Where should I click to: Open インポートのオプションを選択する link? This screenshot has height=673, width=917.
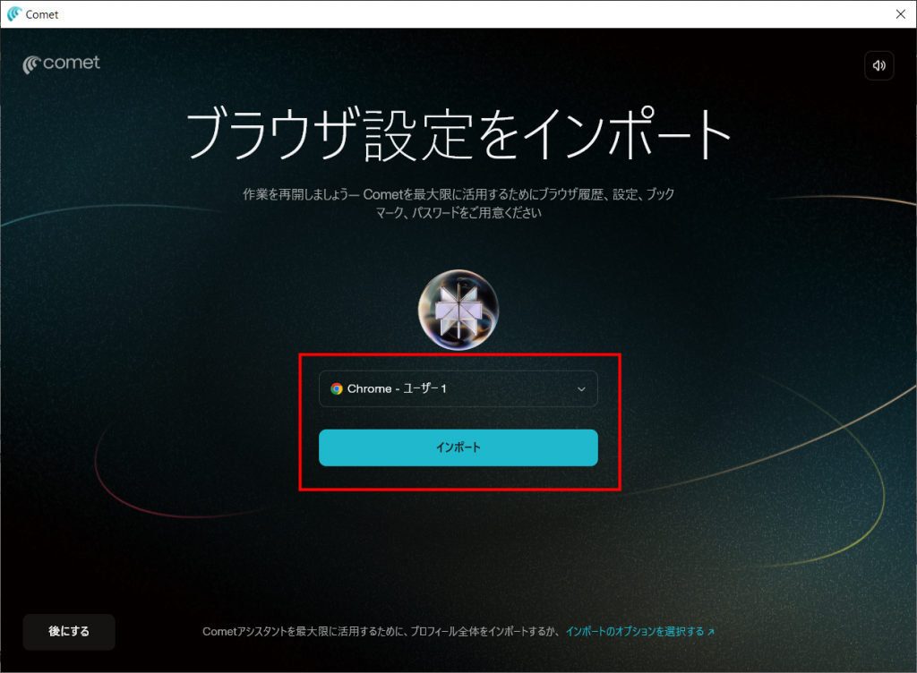tap(635, 632)
